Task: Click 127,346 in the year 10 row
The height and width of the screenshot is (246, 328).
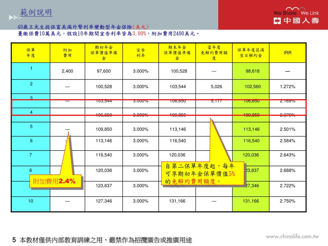Action: (104, 201)
